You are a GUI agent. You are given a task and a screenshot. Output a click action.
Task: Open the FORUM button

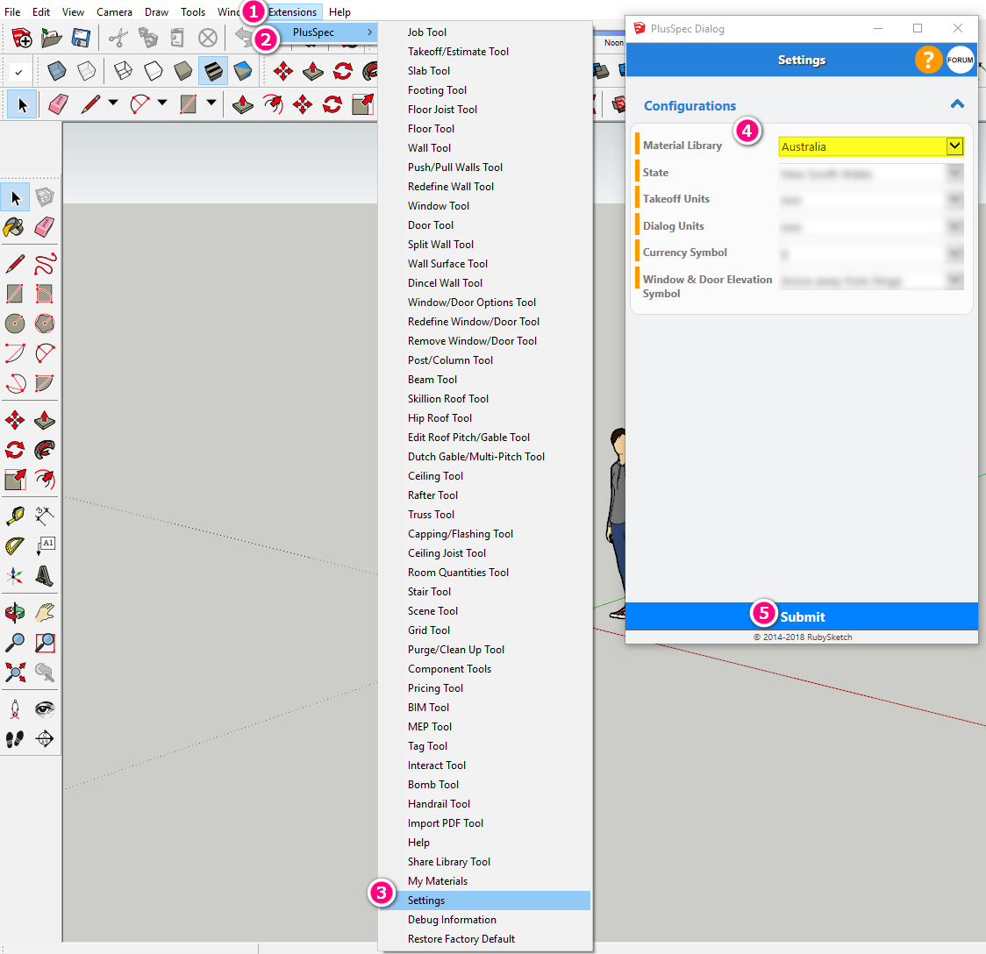(x=961, y=61)
